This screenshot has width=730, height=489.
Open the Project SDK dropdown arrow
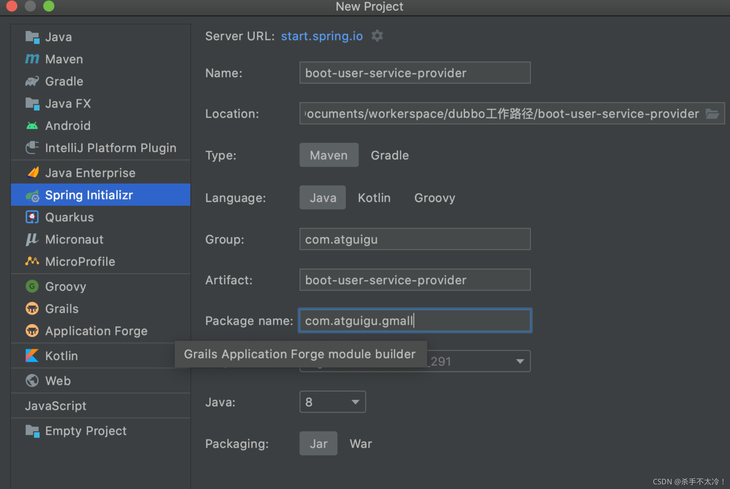coord(520,361)
